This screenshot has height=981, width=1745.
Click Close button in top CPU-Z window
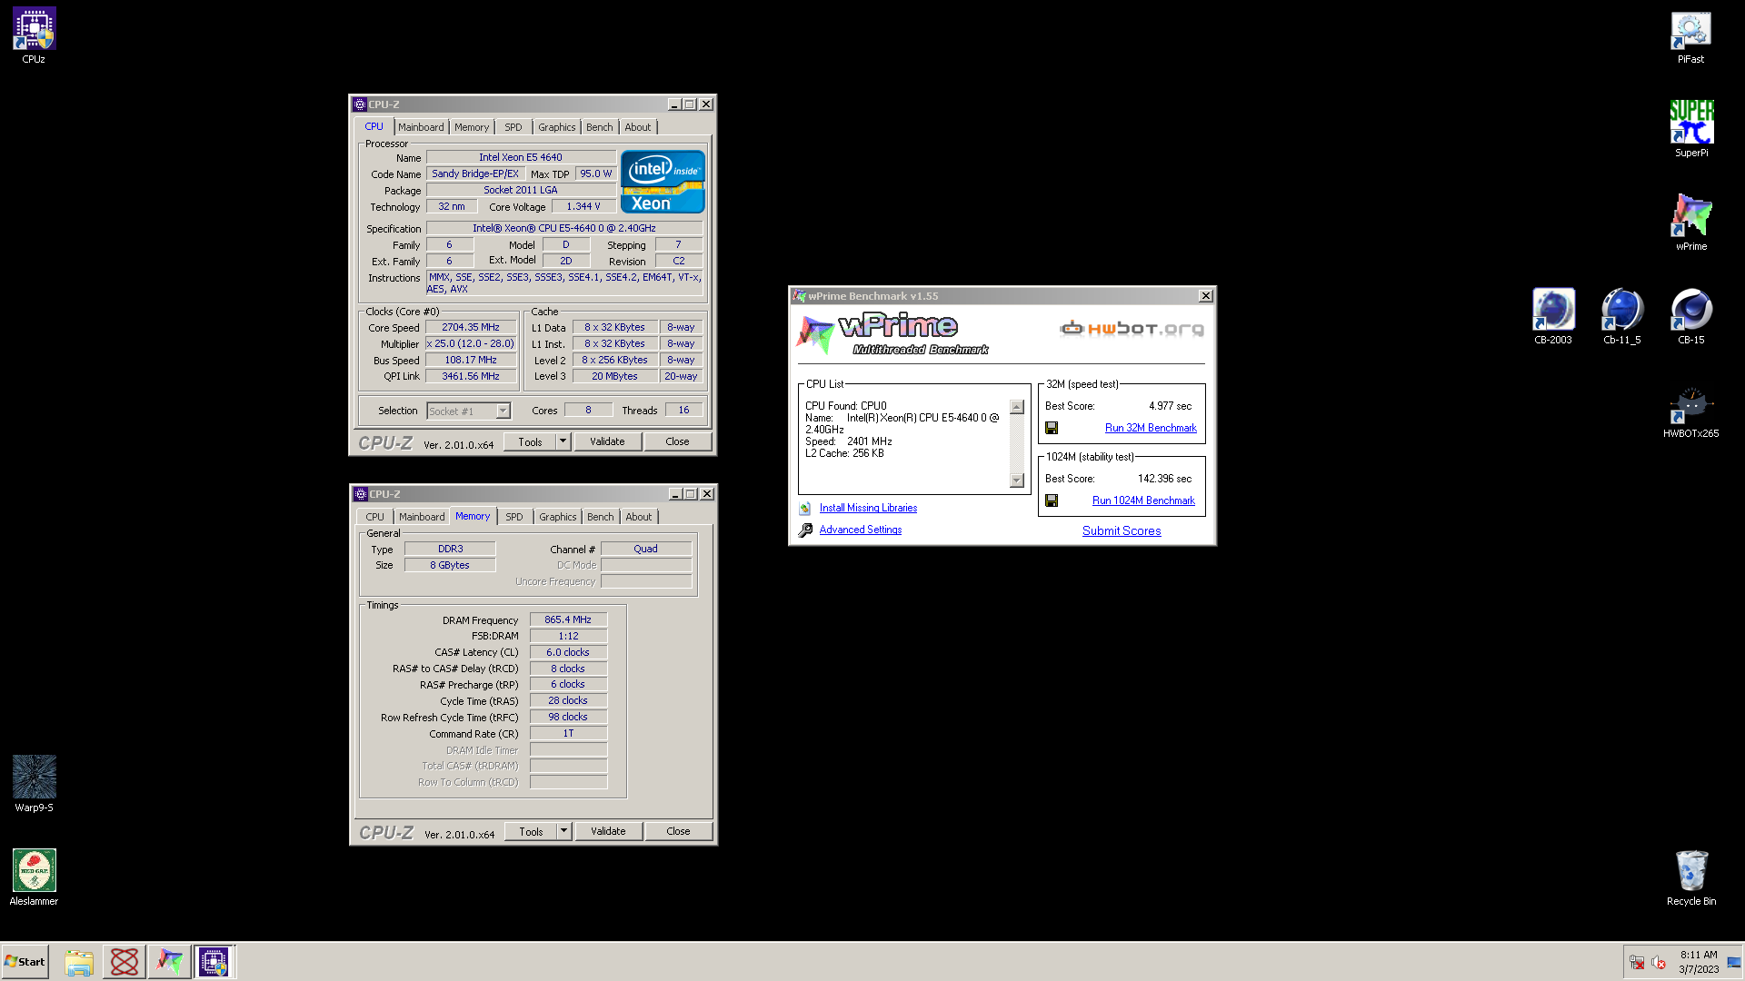(677, 441)
